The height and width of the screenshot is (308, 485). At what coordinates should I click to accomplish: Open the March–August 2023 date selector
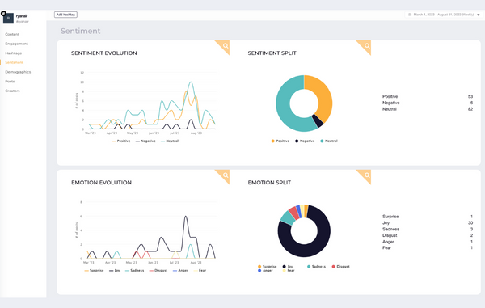(x=444, y=15)
